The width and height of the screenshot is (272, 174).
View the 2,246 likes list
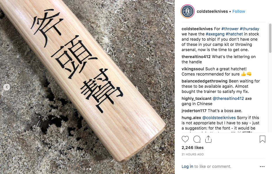click(x=192, y=148)
